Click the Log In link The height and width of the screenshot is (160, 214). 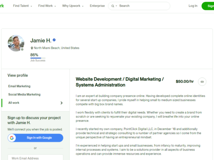(193, 6)
